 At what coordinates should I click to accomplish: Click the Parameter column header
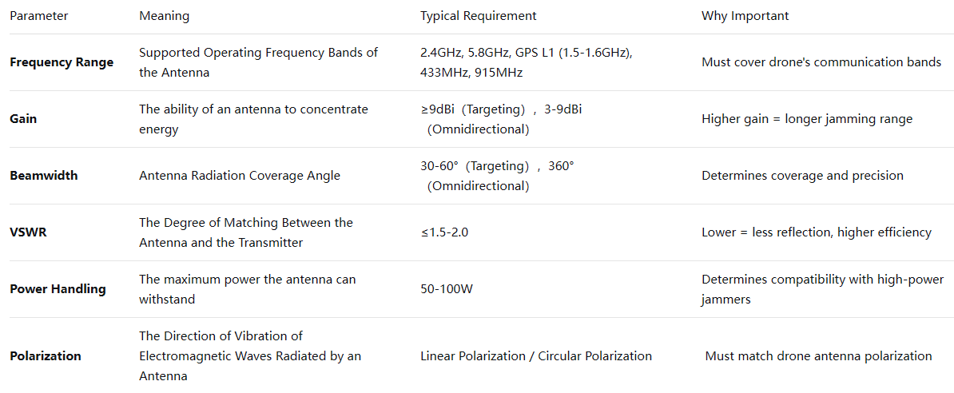(x=38, y=16)
